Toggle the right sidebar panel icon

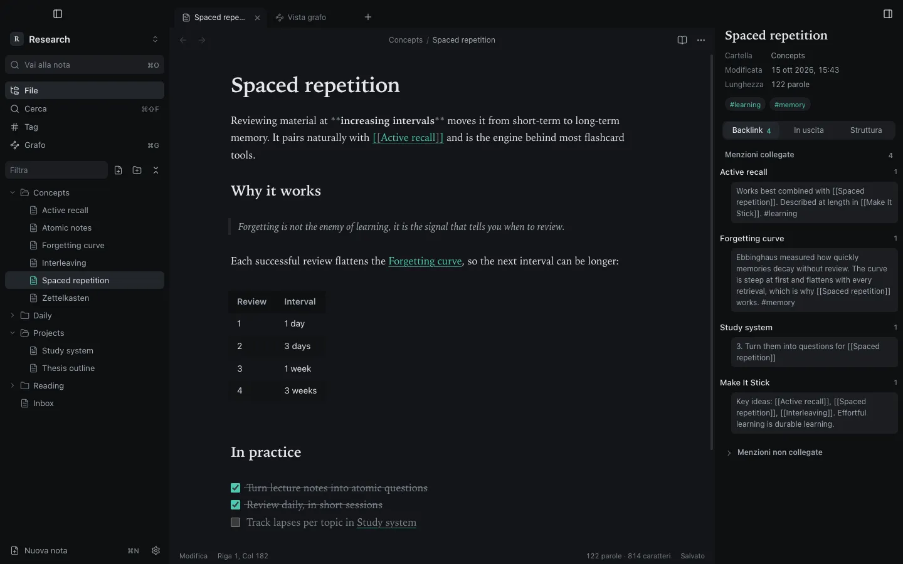point(888,14)
